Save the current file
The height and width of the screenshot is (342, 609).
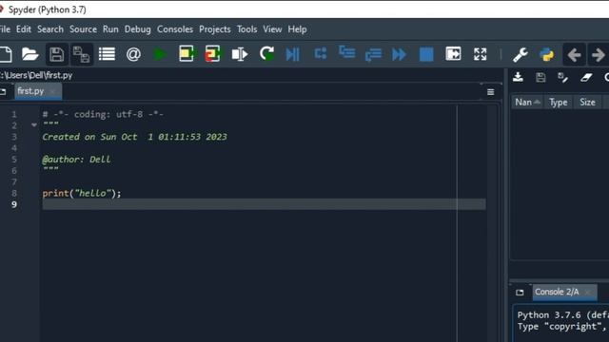tap(56, 54)
